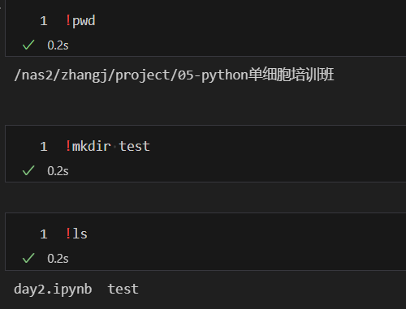The image size is (406, 309).
Task: Click day2.ipynb in the ls output
Action: 53,290
